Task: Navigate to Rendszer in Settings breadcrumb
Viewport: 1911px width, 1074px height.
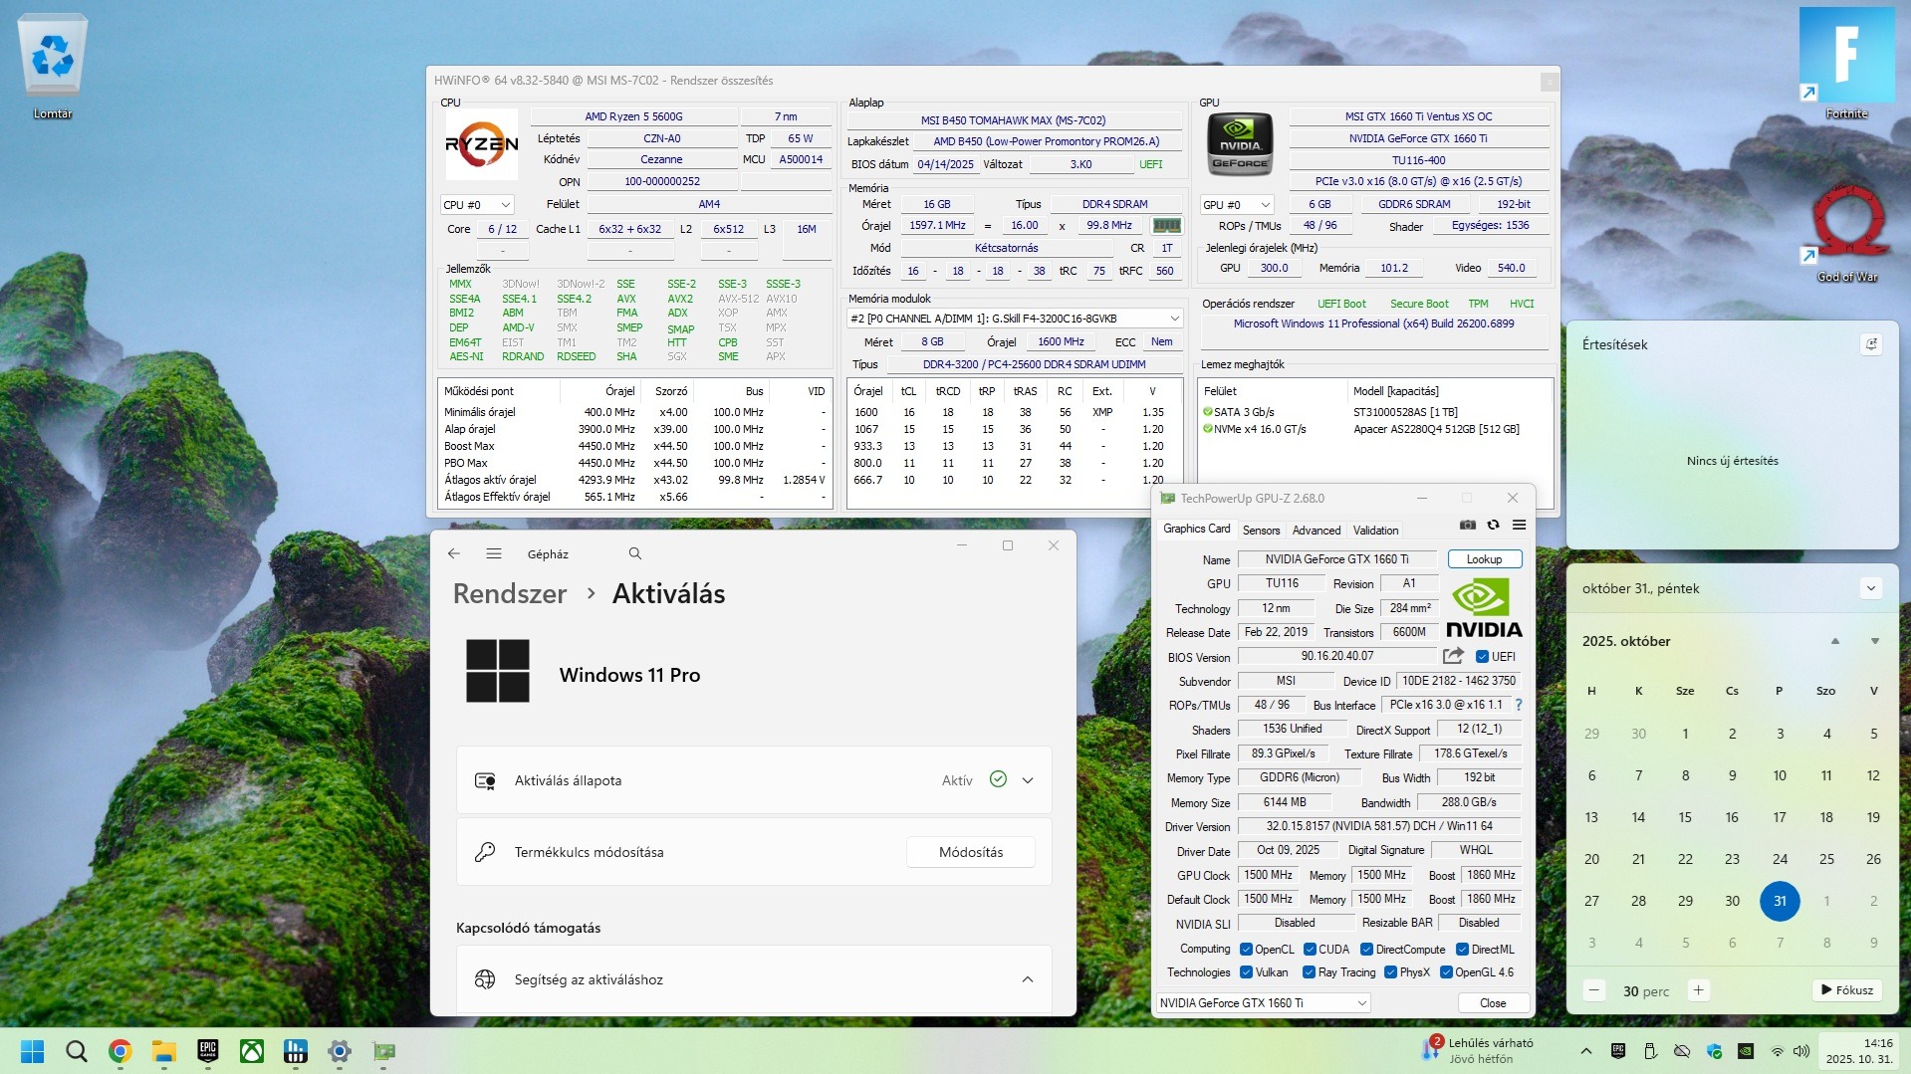Action: 510,594
